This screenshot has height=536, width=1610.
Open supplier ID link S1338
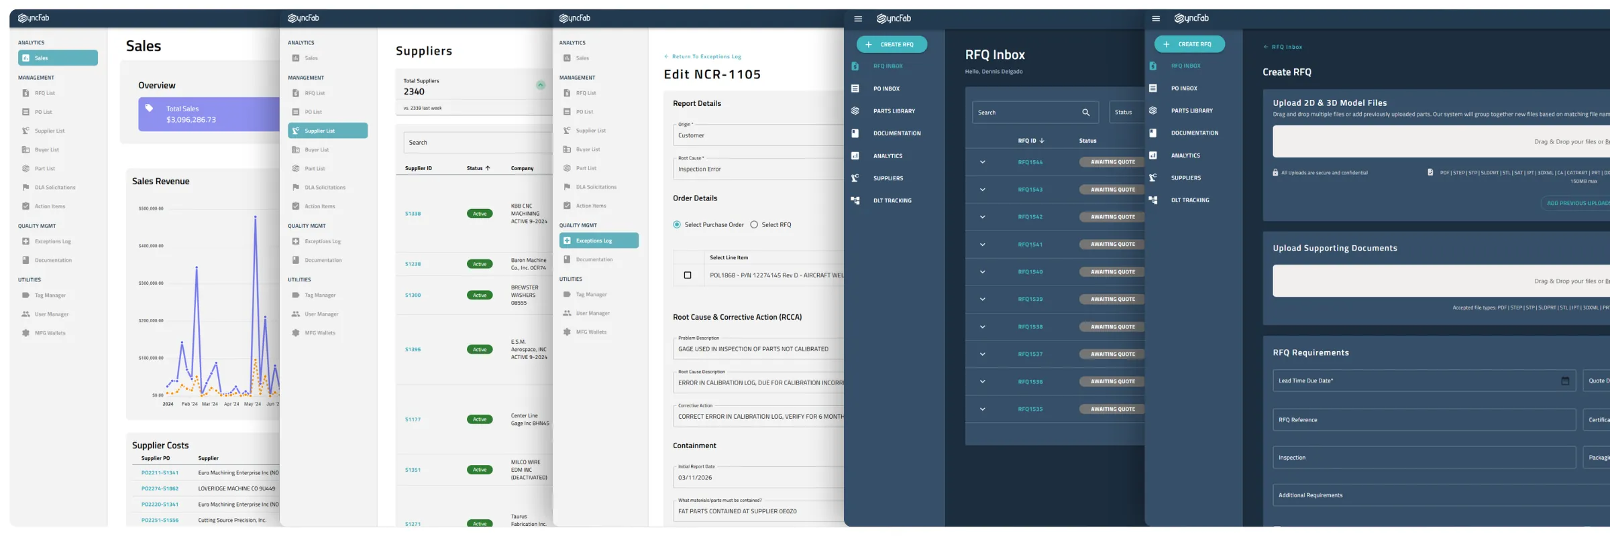(413, 214)
